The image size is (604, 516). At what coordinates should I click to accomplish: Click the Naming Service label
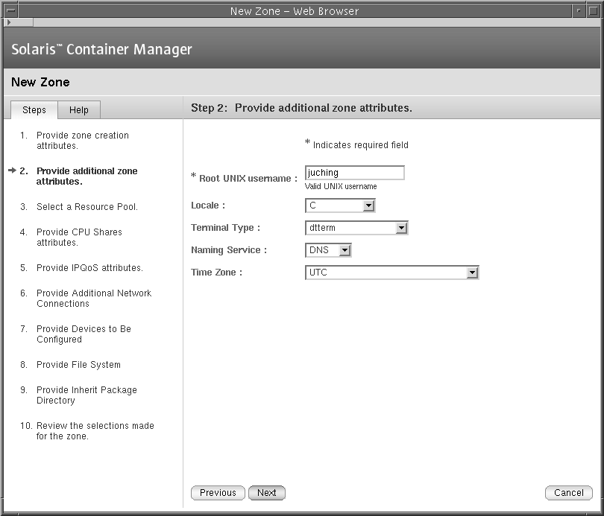(x=229, y=250)
